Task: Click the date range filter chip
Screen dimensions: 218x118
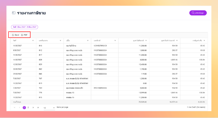Action: pos(24,27)
